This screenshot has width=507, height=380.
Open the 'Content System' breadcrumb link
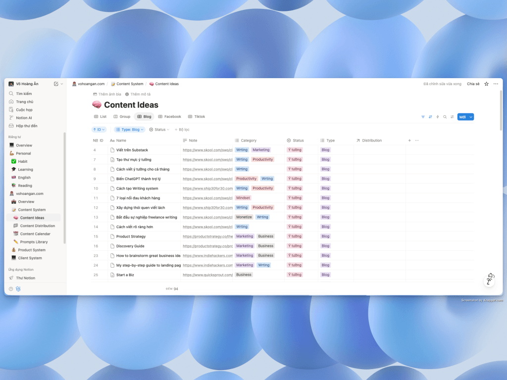[127, 84]
